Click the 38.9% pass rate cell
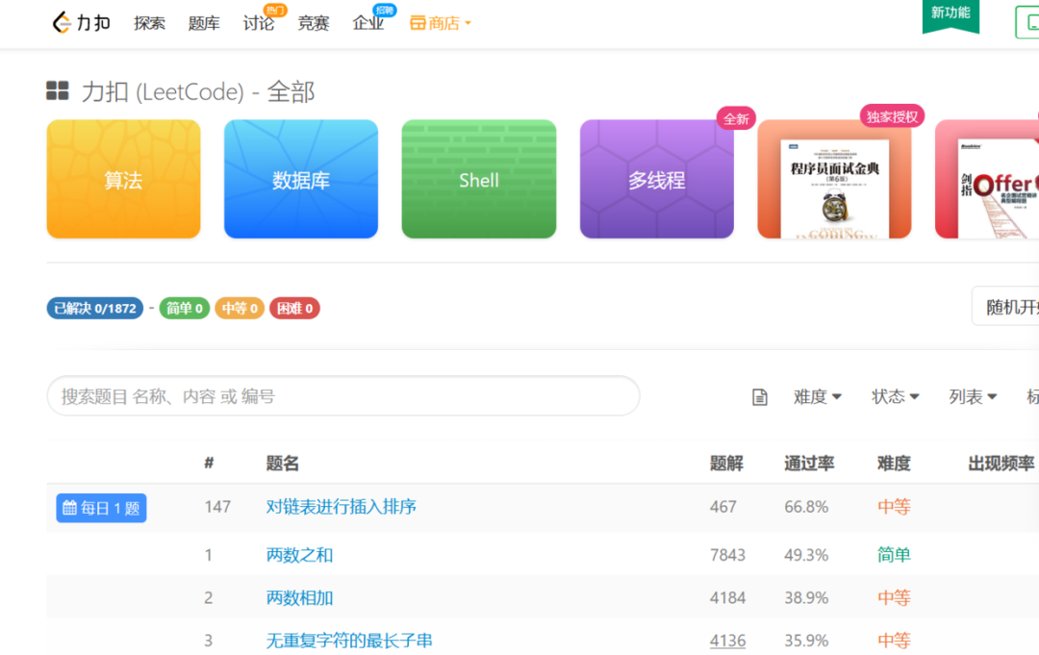 click(x=806, y=598)
